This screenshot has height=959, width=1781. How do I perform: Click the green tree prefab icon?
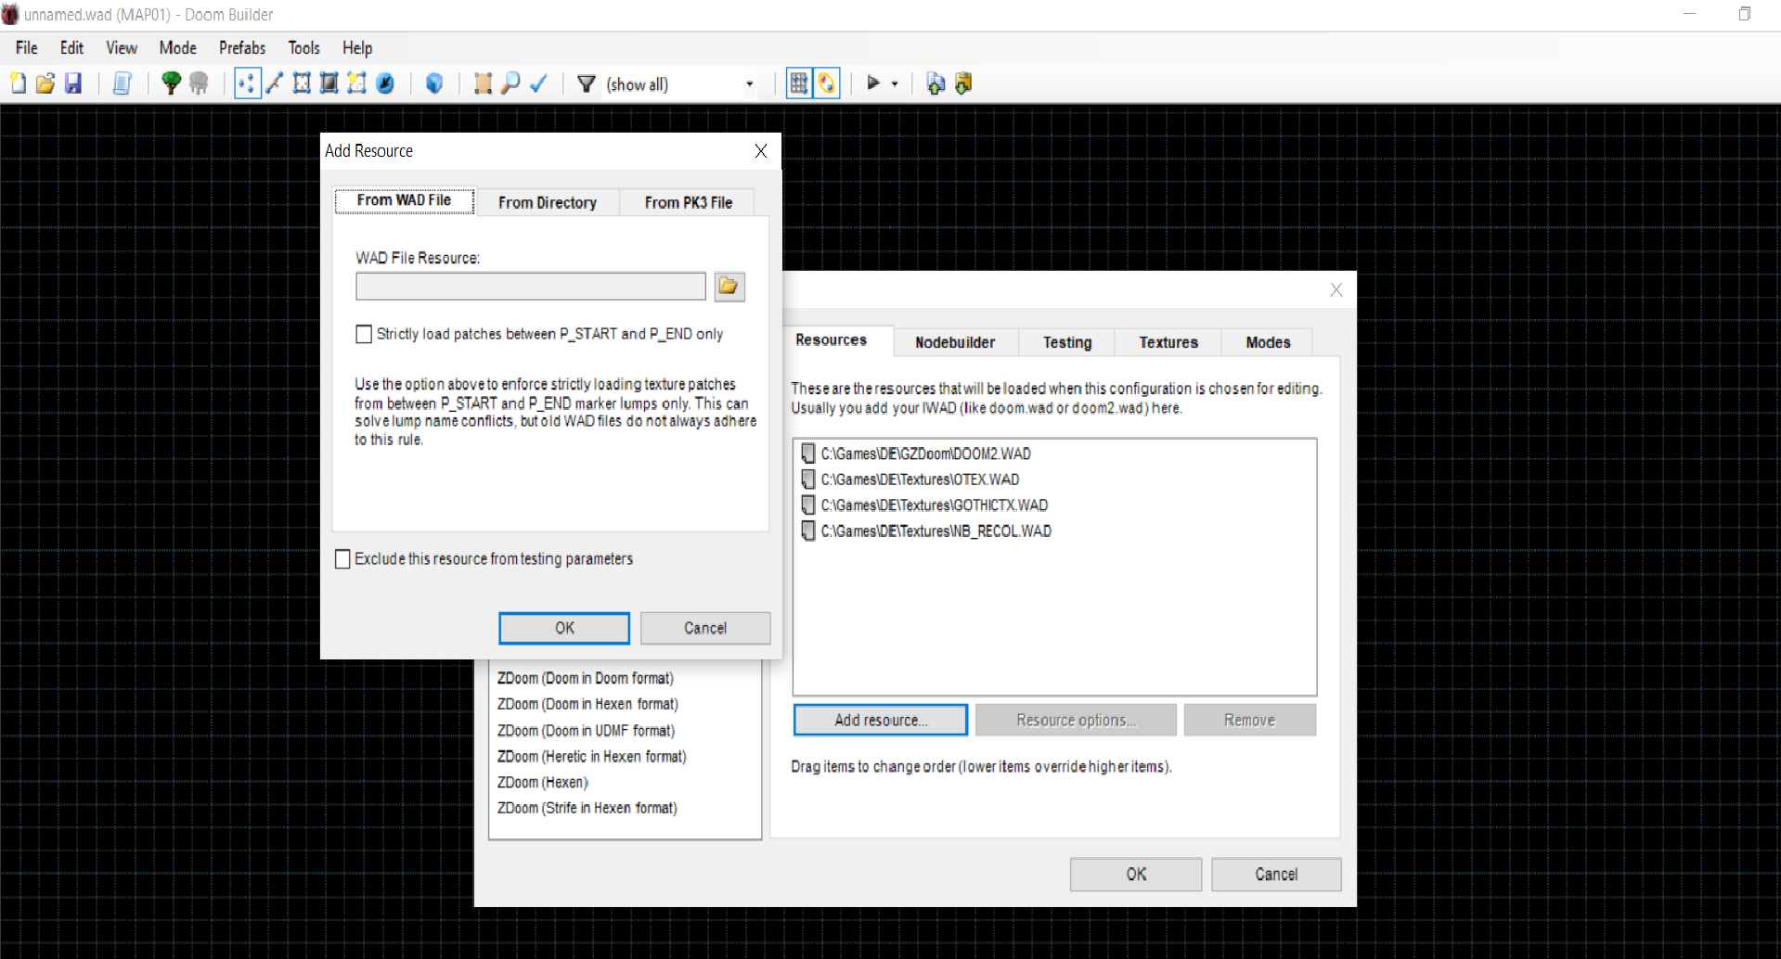[171, 83]
